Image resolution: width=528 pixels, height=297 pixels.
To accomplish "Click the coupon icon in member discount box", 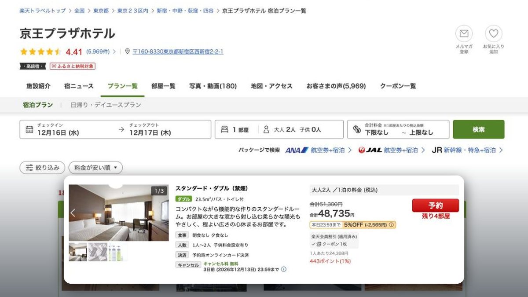I will coord(319,244).
